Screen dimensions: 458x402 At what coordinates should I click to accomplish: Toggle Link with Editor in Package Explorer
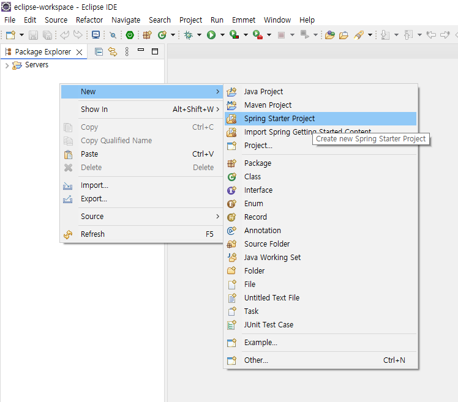point(113,51)
